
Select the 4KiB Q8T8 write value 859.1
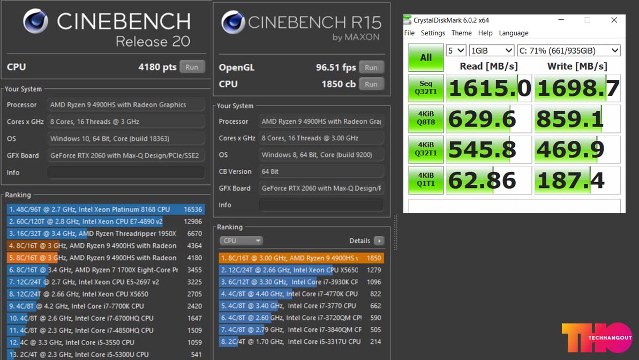pos(577,118)
